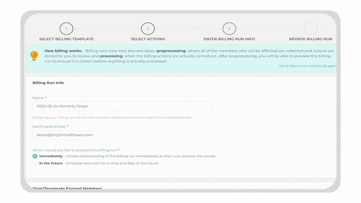Select the Immediately radio option
Image resolution: width=361 pixels, height=203 pixels.
point(35,156)
